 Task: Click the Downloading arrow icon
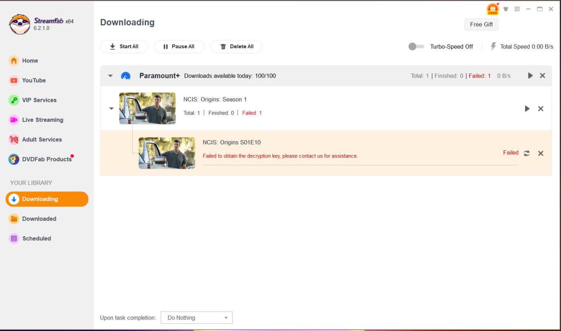pos(14,199)
